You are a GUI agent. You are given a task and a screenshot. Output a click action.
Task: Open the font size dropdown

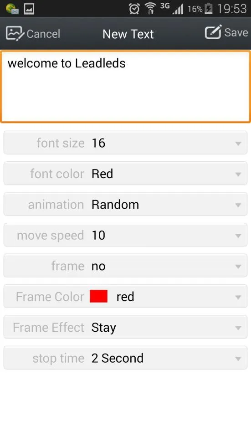125,143
